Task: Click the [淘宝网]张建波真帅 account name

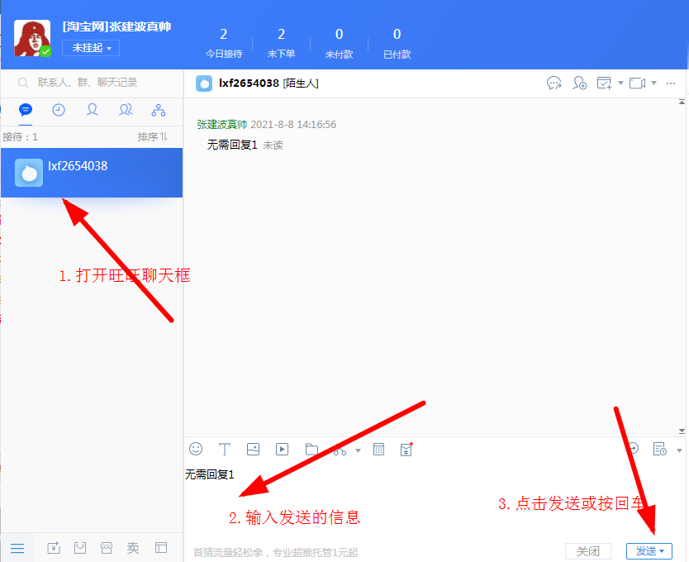Action: [116, 26]
